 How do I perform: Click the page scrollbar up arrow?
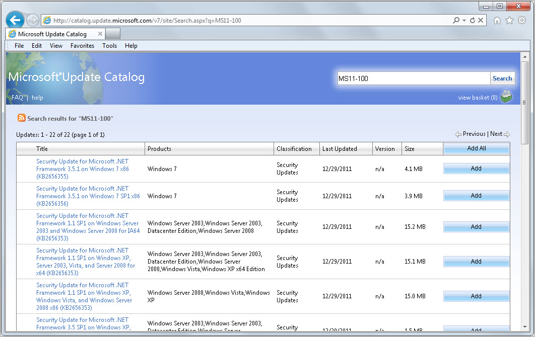click(525, 57)
